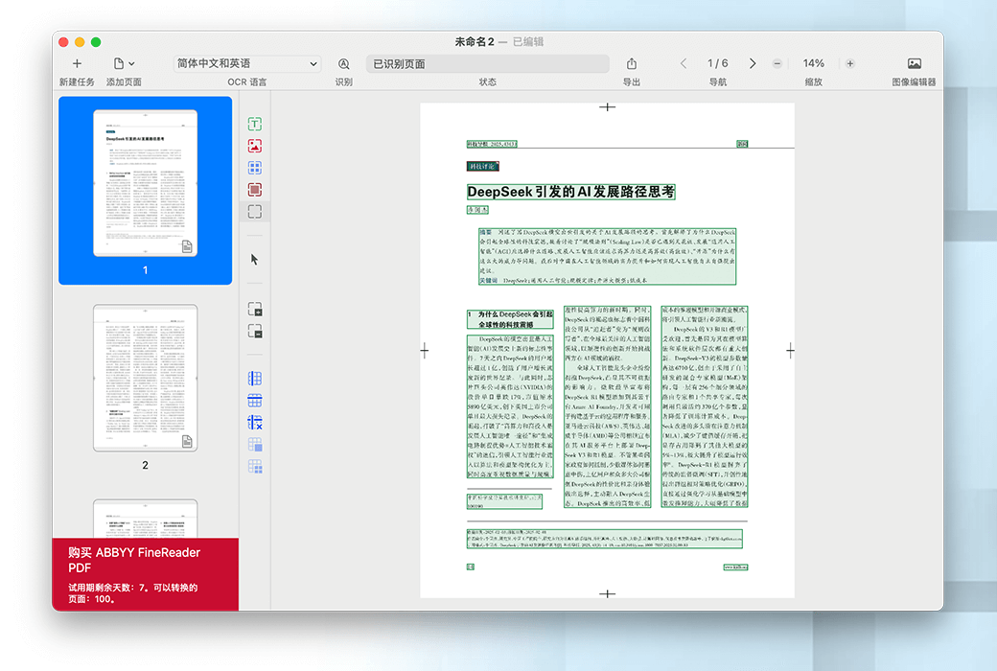Click the cut area part tool

pyautogui.click(x=255, y=331)
